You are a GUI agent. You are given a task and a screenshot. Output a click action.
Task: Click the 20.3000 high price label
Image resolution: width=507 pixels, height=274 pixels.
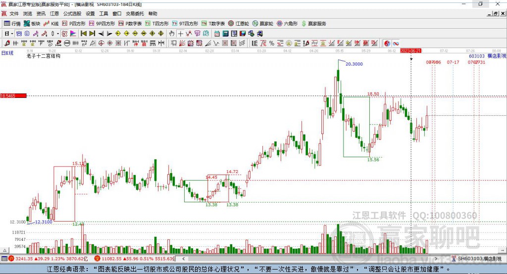[354, 64]
